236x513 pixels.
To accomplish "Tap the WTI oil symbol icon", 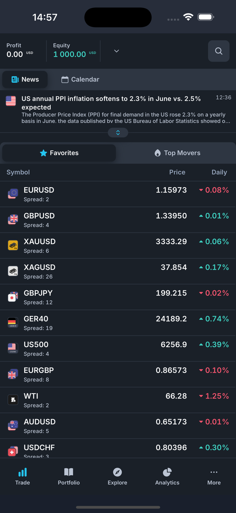I will click(x=13, y=400).
